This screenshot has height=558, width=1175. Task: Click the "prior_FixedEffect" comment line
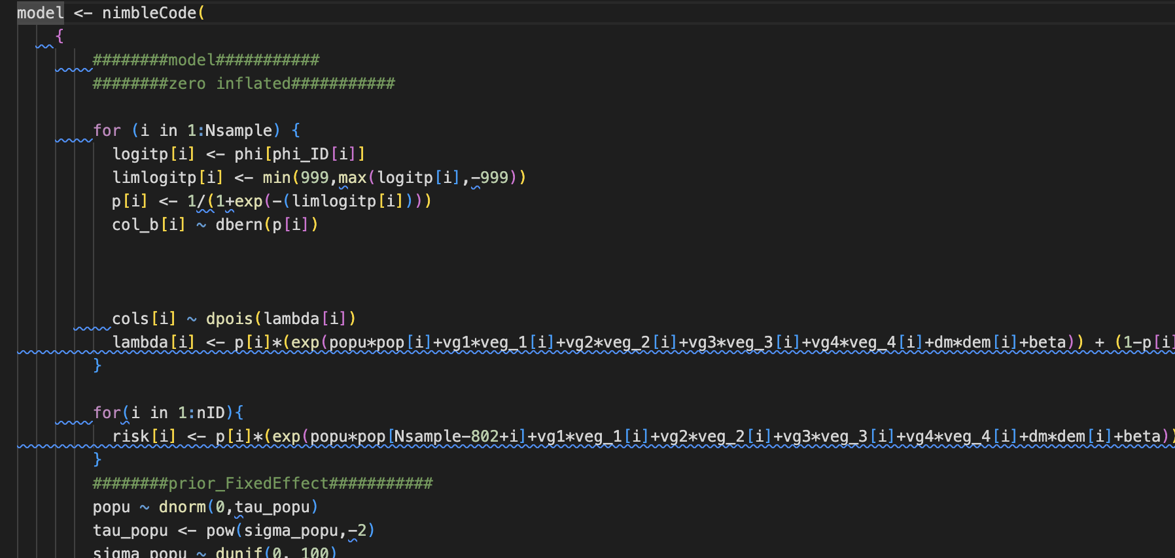coord(262,484)
